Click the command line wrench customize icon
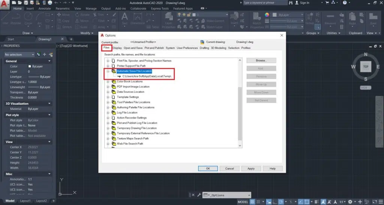 coord(199,195)
